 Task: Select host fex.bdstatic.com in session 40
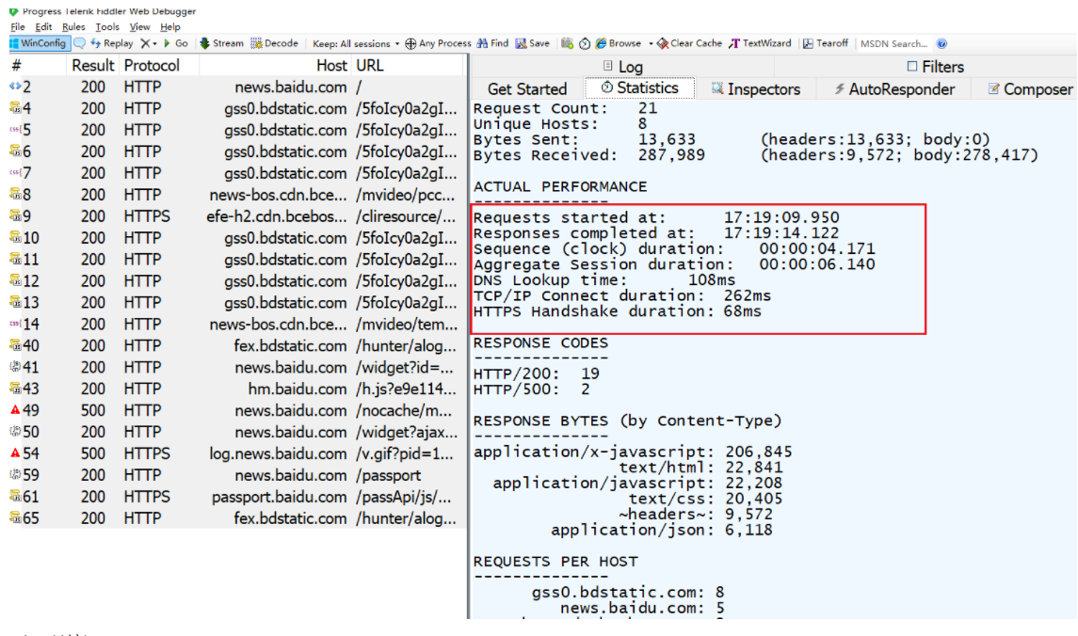290,345
